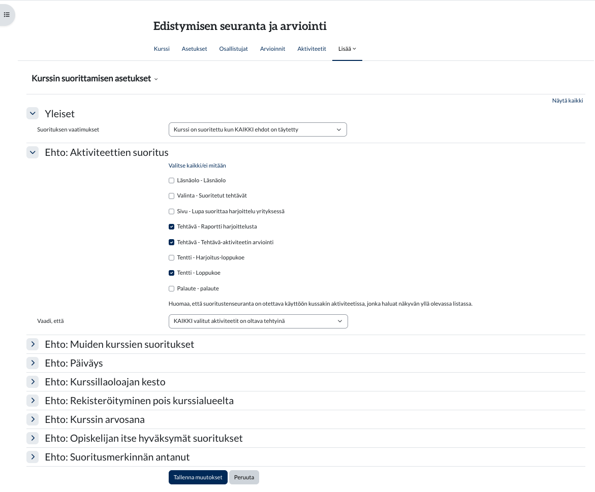The image size is (595, 492).
Task: Check the Läsnäolo - Läsnäolo checkbox
Action: click(171, 181)
